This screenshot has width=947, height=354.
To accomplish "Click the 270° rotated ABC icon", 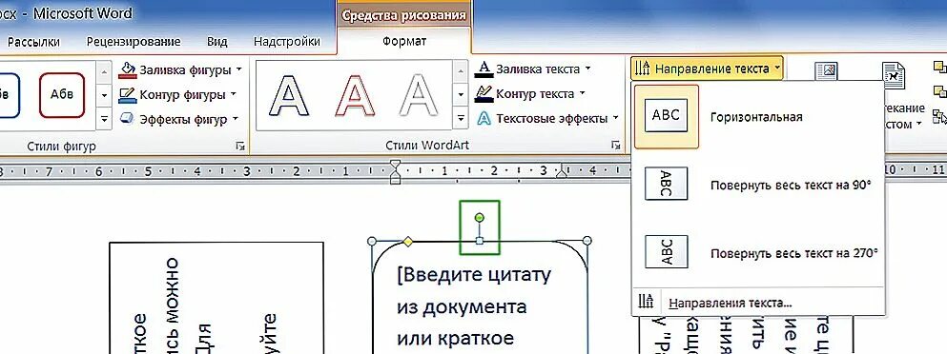I will click(x=667, y=251).
